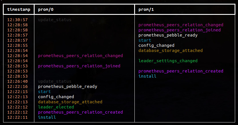Viewport: 238px width, 125px height.
Task: Click update_status event at 12:26:40
Action: click(x=55, y=81)
